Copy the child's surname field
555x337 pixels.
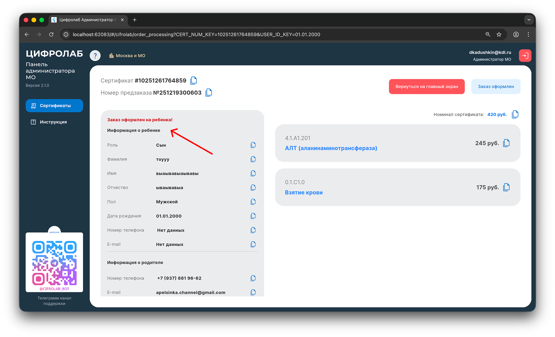[x=253, y=159]
